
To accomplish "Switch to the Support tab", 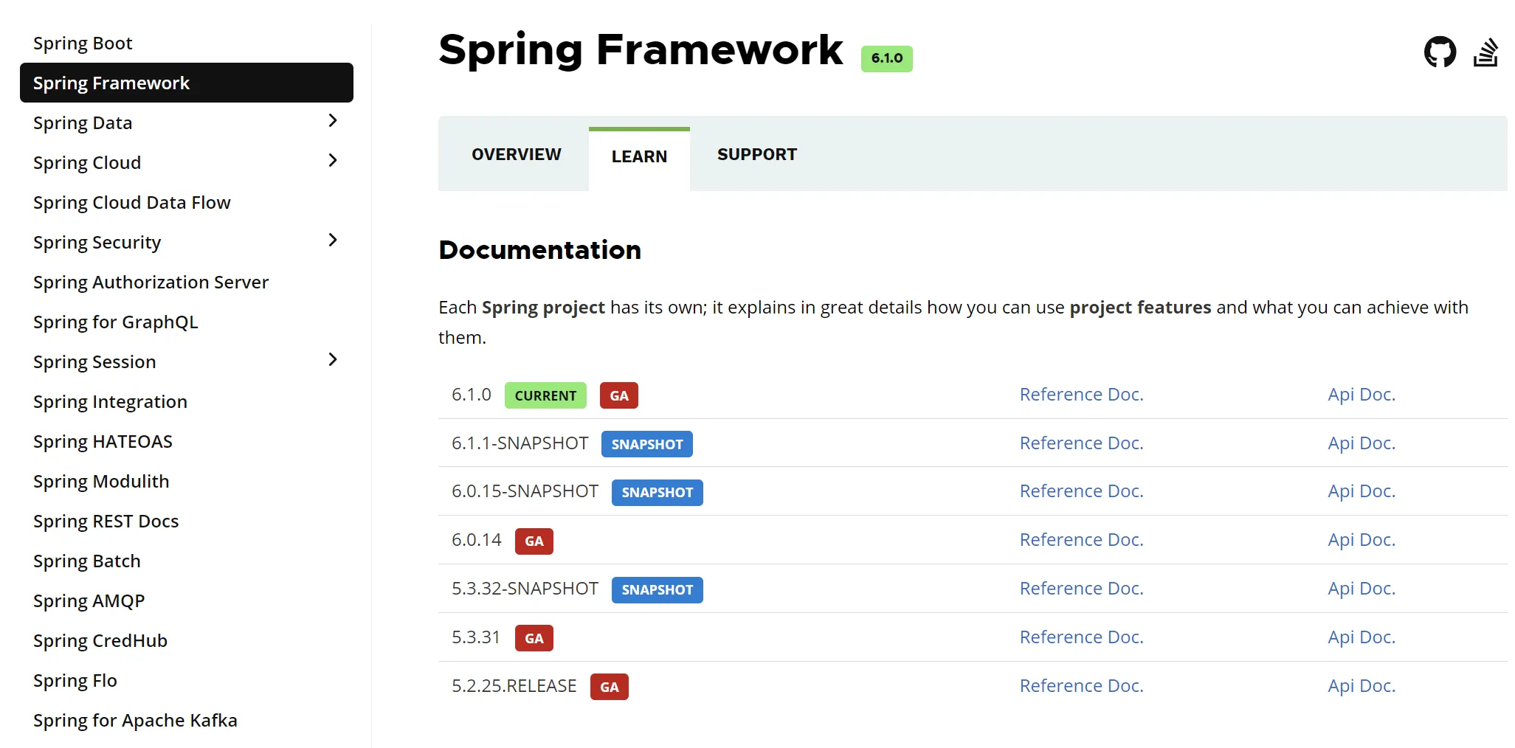I will (756, 154).
